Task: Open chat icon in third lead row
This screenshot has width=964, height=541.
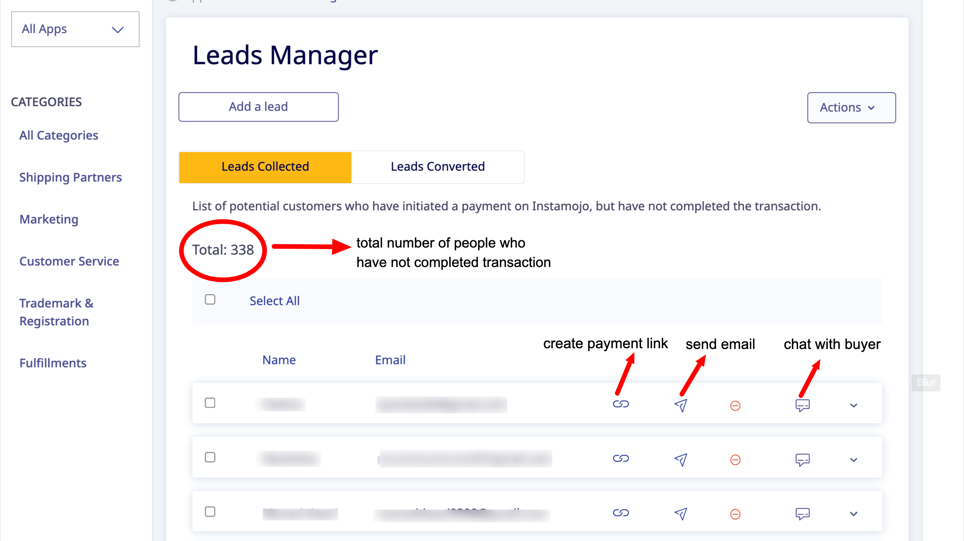Action: pos(802,514)
